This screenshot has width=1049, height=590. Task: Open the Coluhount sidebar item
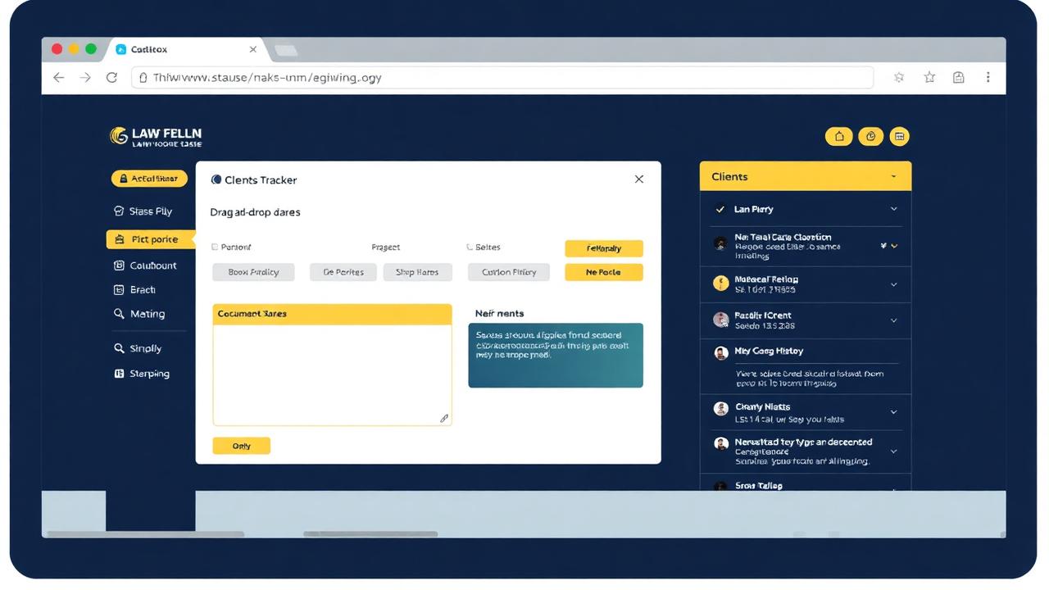pos(145,265)
